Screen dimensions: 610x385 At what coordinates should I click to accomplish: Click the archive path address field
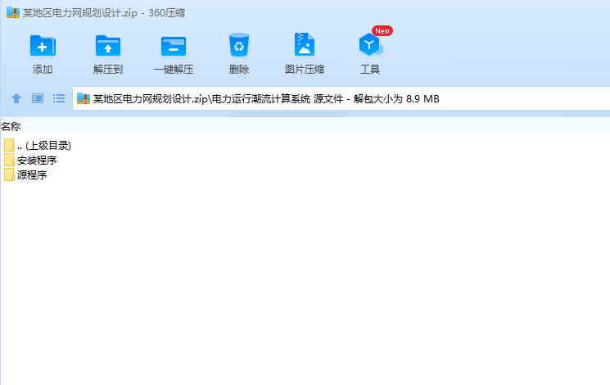point(341,98)
